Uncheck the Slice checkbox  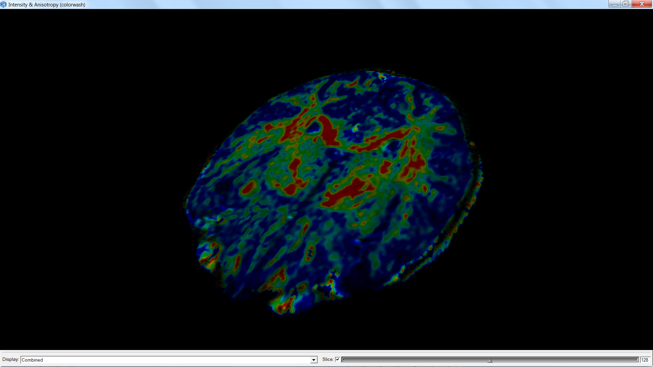click(x=337, y=360)
